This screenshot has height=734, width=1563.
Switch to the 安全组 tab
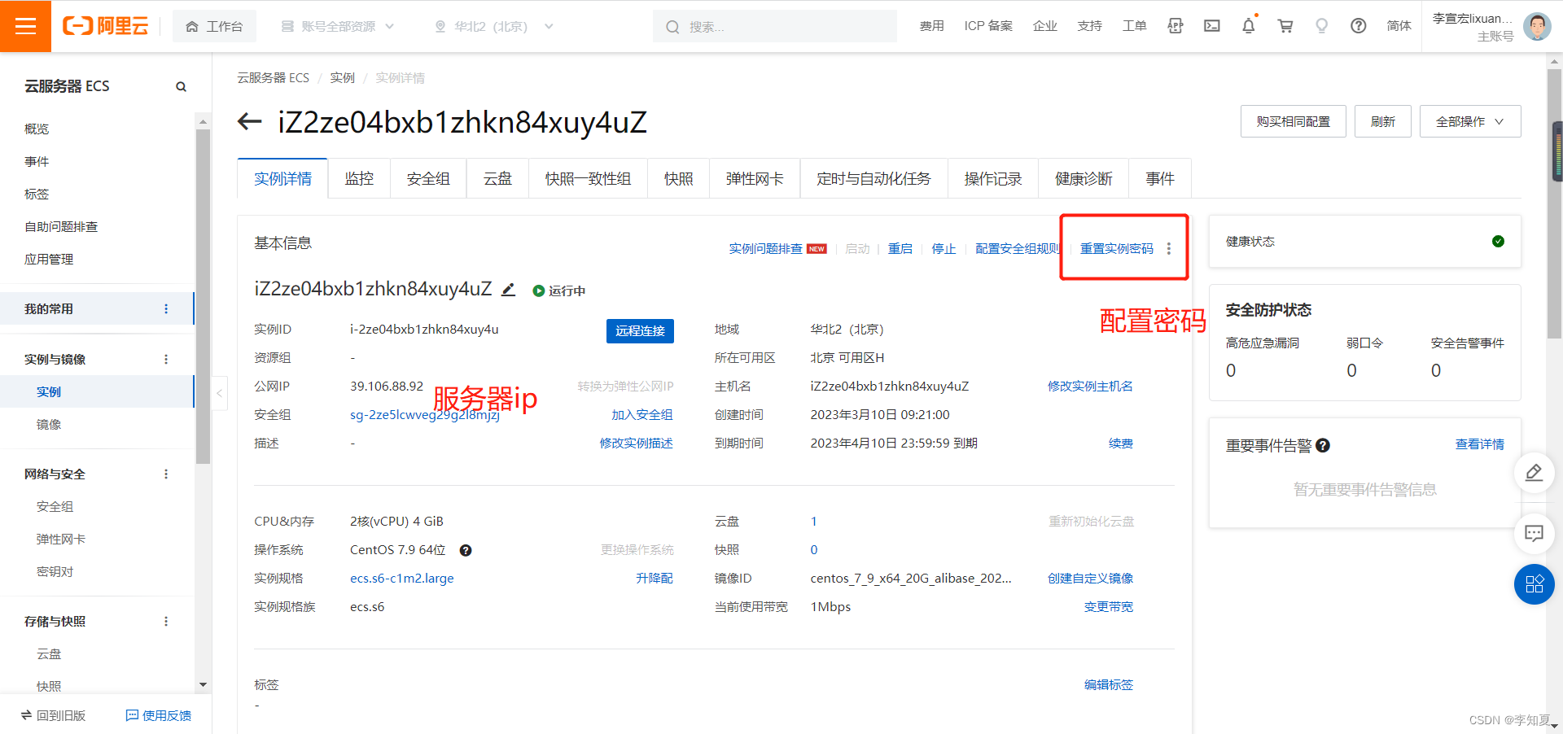428,179
